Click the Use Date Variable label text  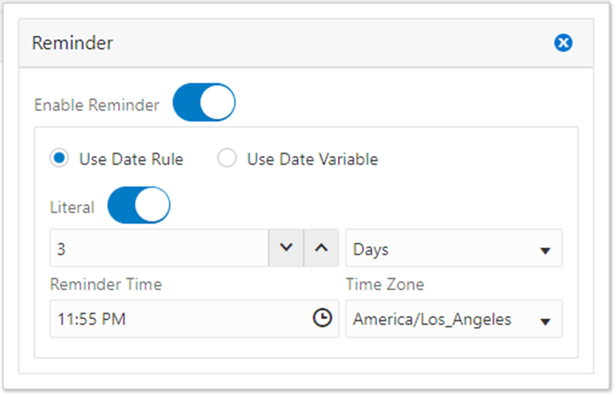coord(313,159)
